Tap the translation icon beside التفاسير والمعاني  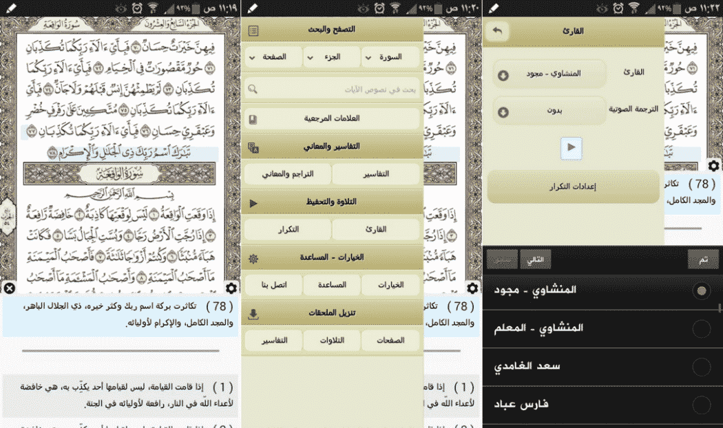click(253, 148)
